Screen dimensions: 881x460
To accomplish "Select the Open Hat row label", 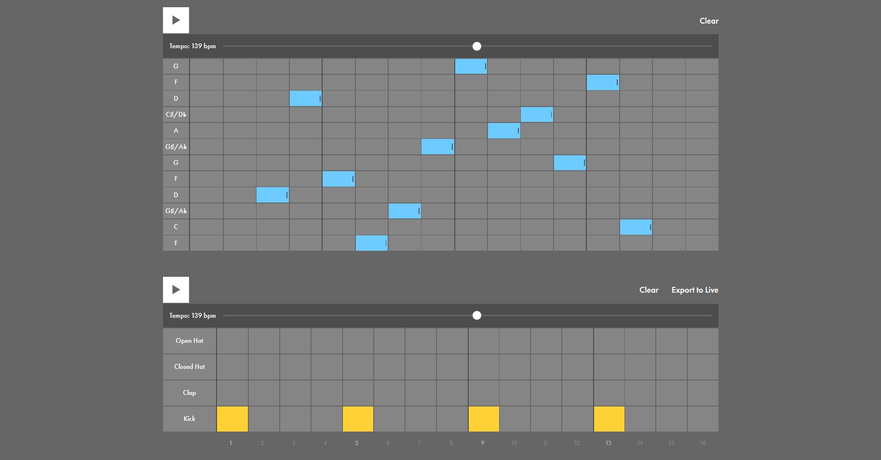I will tap(190, 341).
